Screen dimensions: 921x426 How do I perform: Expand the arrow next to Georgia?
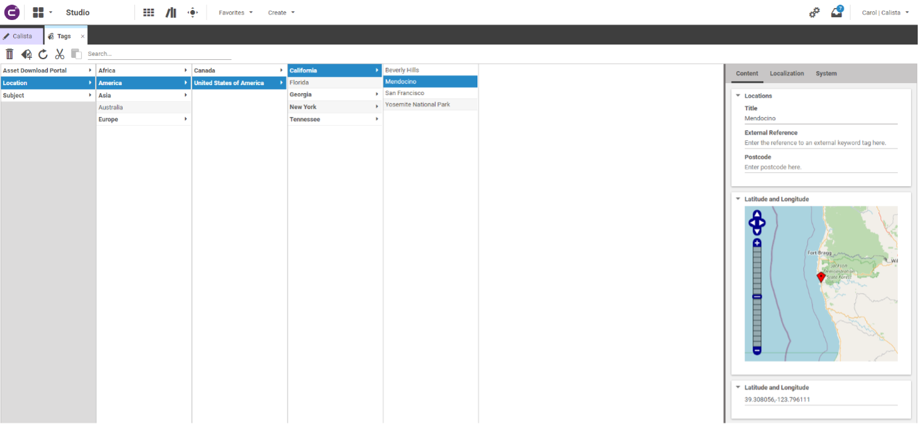click(377, 95)
